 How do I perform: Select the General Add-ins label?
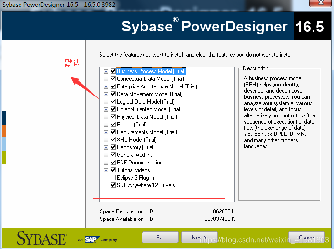tap(135, 155)
